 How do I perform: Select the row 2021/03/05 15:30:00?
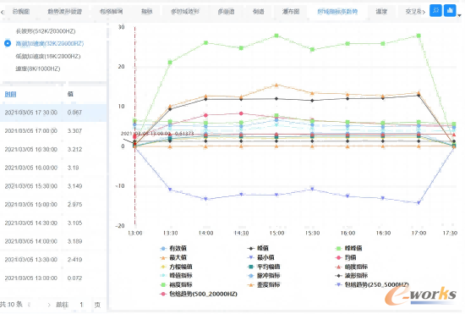(x=53, y=186)
